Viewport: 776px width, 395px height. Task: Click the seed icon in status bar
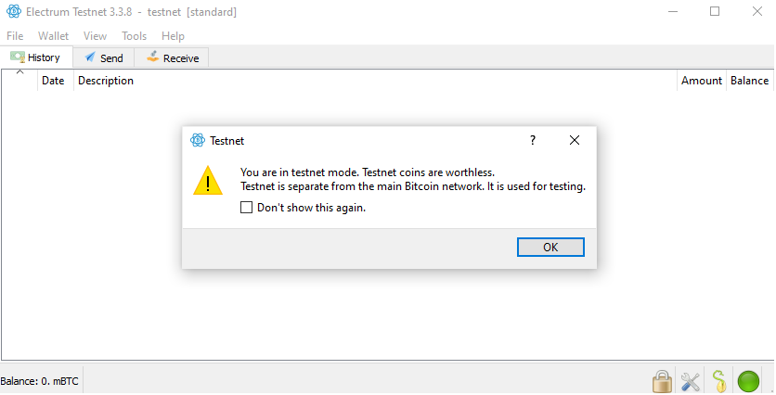point(719,381)
